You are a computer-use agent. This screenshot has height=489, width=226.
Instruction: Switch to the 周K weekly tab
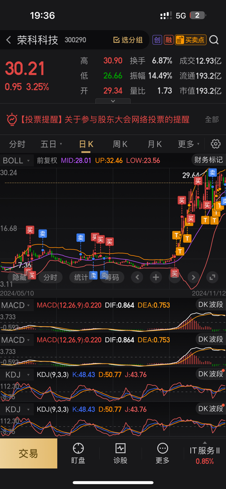(120, 144)
